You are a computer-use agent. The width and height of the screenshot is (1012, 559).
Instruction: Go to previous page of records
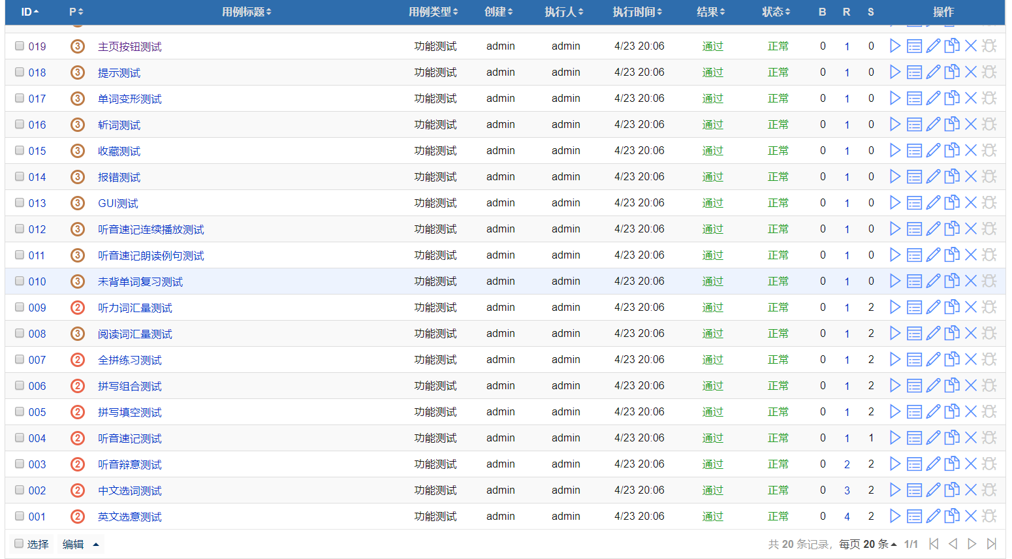[x=953, y=544]
